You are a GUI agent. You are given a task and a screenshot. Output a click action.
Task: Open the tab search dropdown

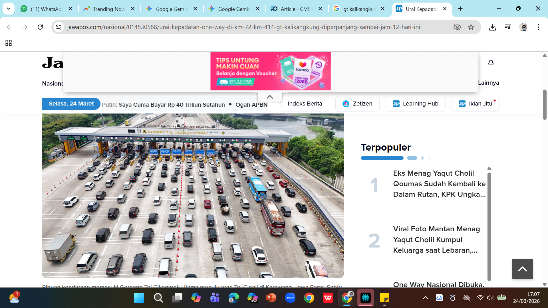tap(8, 9)
